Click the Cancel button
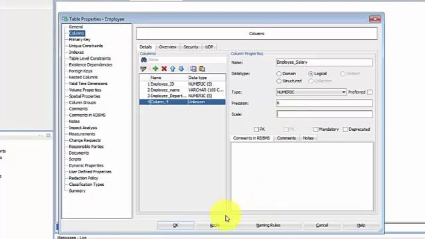The image size is (425, 239). tap(322, 225)
